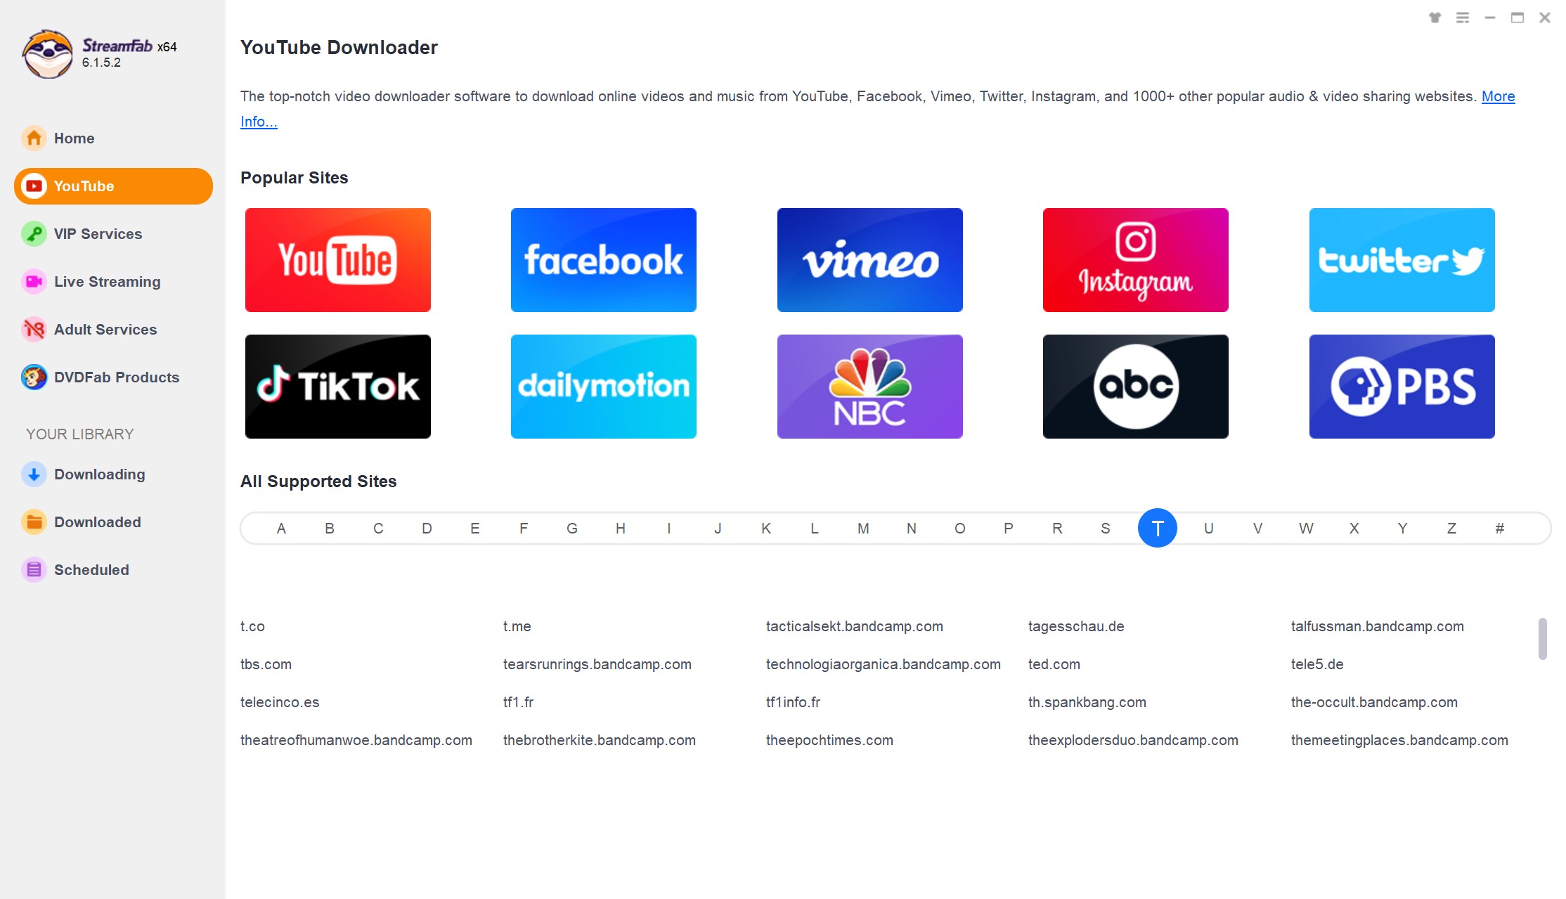The width and height of the screenshot is (1566, 899).
Task: Select letter T in alphabet filter
Action: (1158, 528)
